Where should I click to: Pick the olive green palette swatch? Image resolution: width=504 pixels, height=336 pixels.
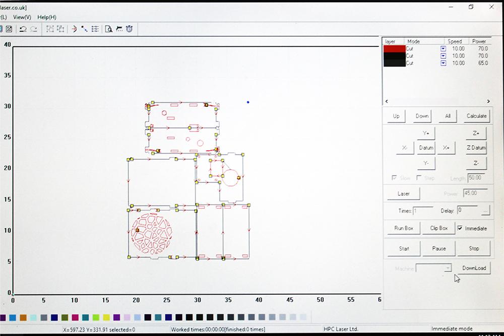[x=65, y=318]
